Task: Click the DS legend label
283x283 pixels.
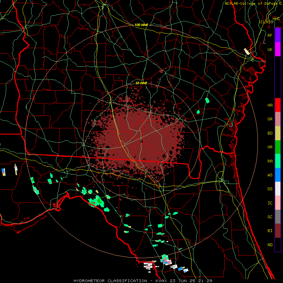Action: click(x=270, y=189)
